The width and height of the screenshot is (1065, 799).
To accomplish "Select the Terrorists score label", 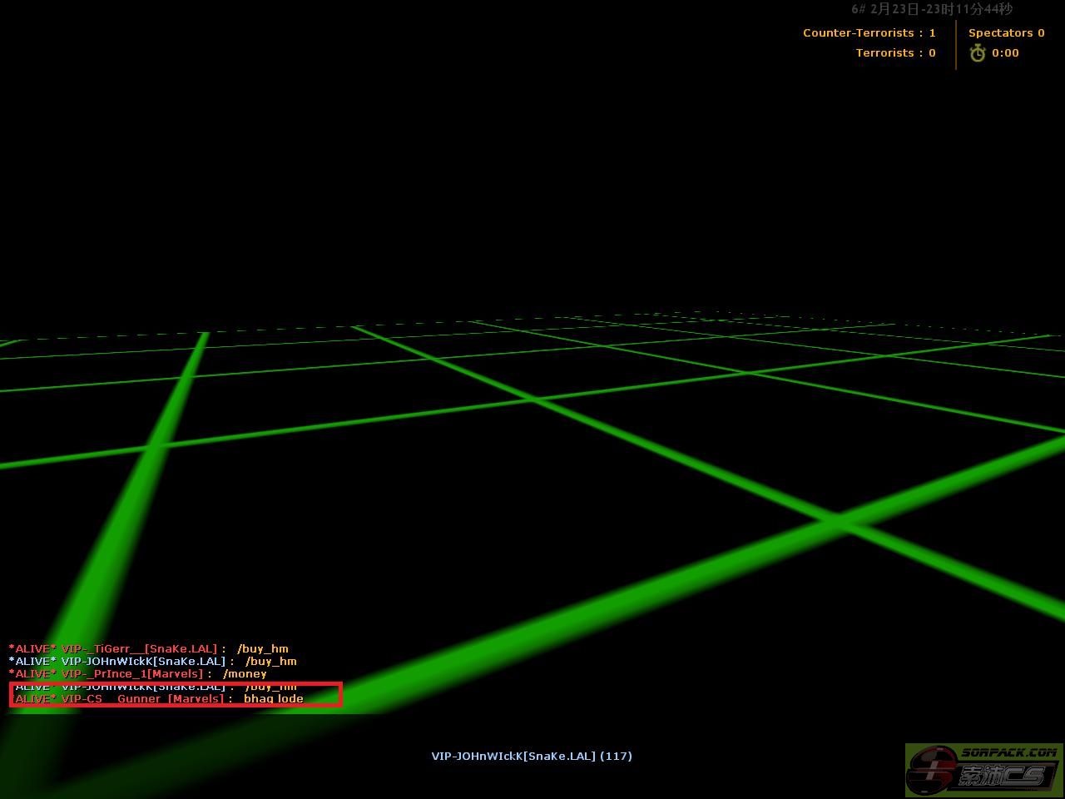I will [895, 53].
